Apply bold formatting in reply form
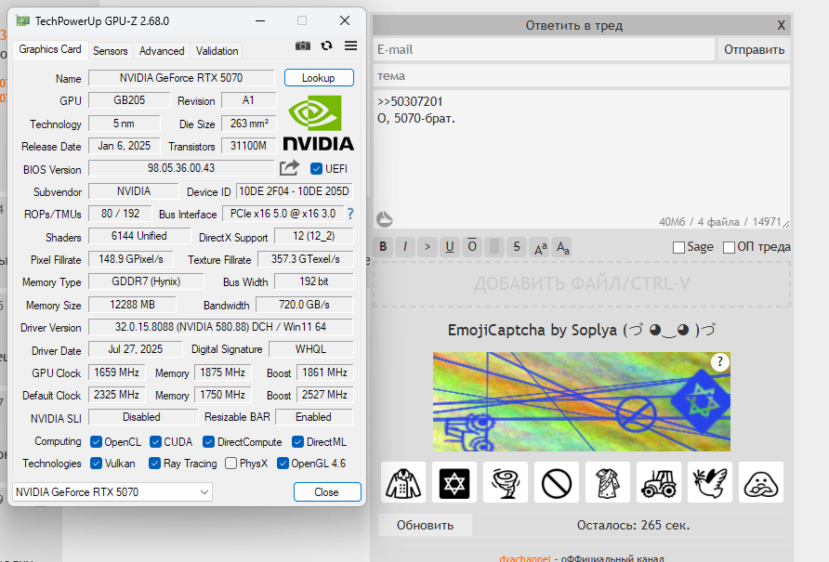 [x=383, y=247]
